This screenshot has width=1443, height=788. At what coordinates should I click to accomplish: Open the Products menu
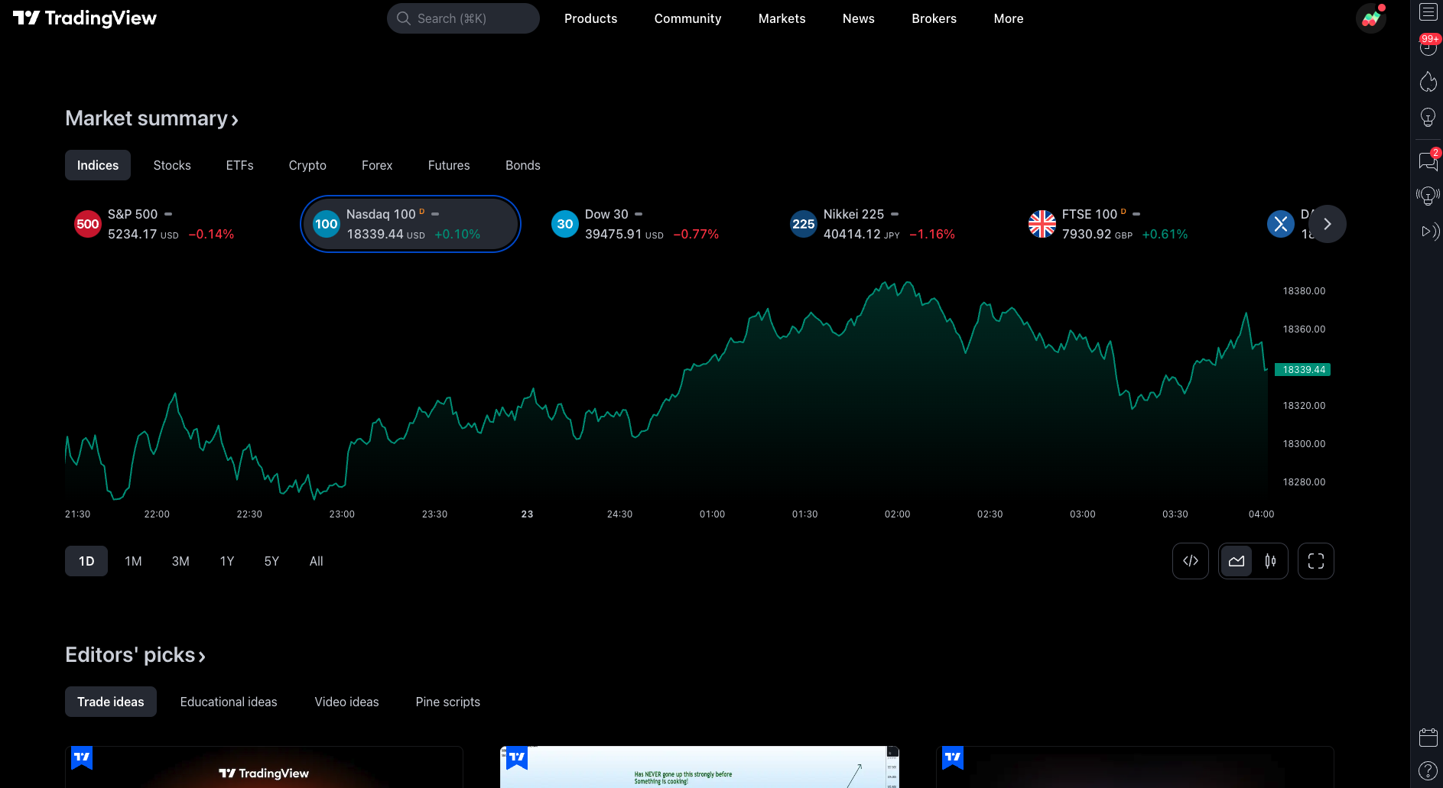coord(590,18)
